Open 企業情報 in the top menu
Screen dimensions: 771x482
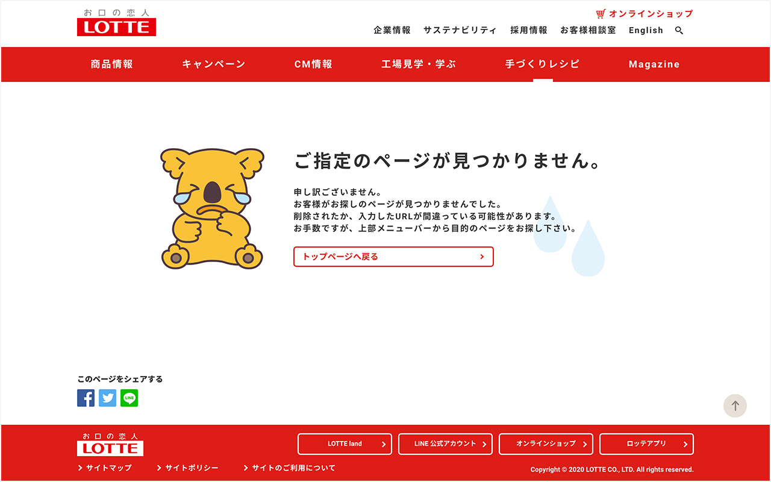tap(392, 30)
